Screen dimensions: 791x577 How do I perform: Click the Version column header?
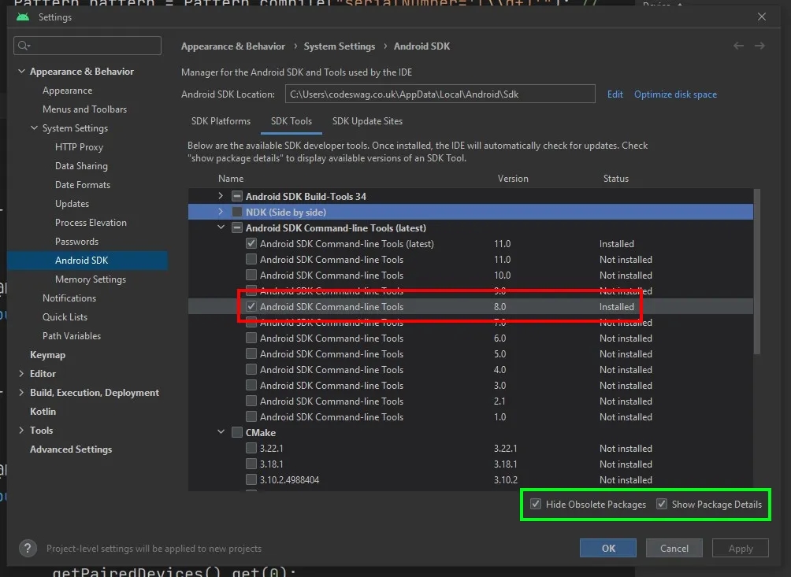(x=513, y=179)
